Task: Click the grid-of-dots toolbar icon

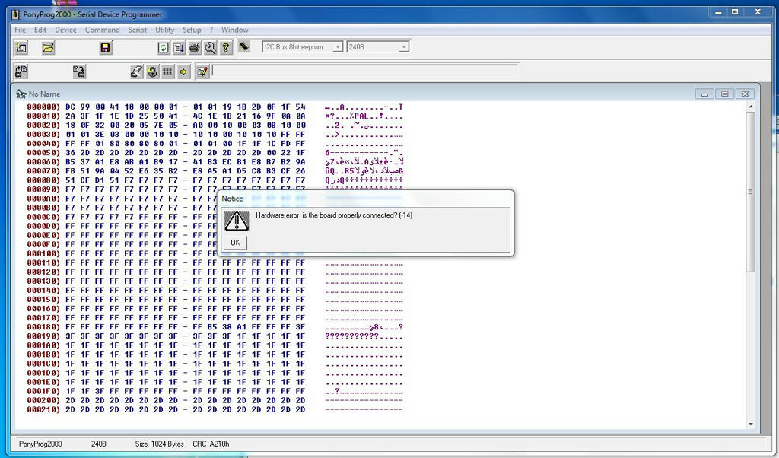Action: coord(167,72)
